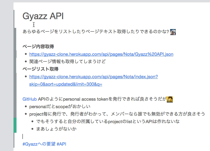Open the #API hashtag link

pyautogui.click(x=61, y=144)
